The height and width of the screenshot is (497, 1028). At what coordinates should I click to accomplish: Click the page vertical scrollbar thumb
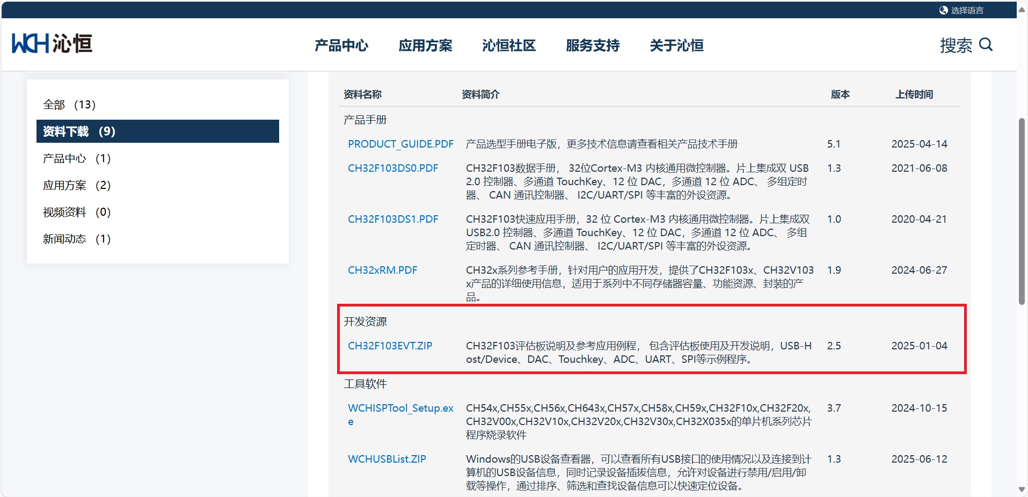pyautogui.click(x=1022, y=211)
